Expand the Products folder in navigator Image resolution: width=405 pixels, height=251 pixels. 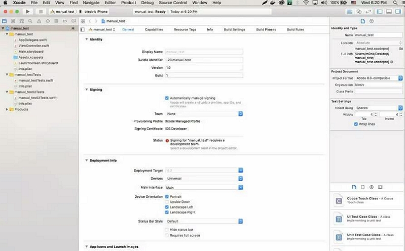(7, 109)
